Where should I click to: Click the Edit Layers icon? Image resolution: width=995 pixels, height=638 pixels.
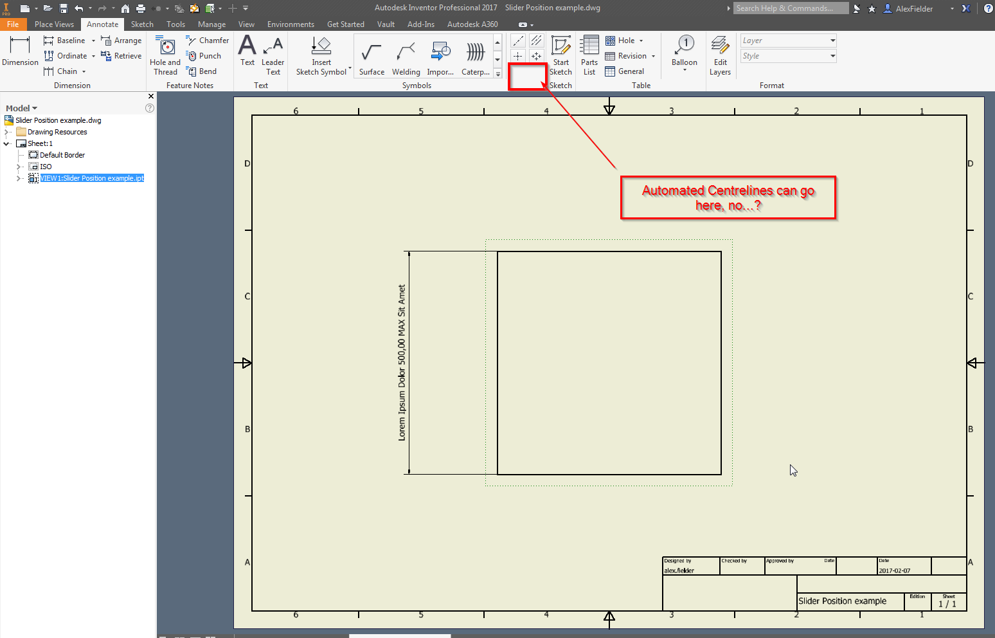(x=720, y=55)
